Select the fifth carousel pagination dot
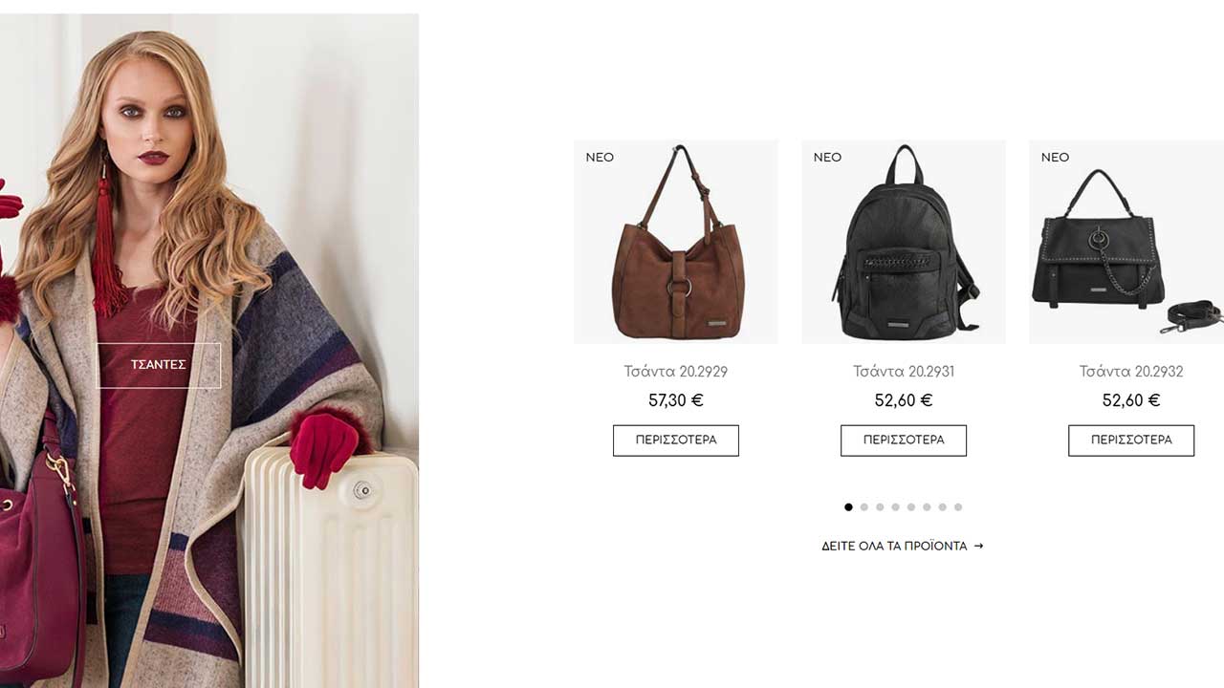This screenshot has width=1224, height=688. point(911,507)
